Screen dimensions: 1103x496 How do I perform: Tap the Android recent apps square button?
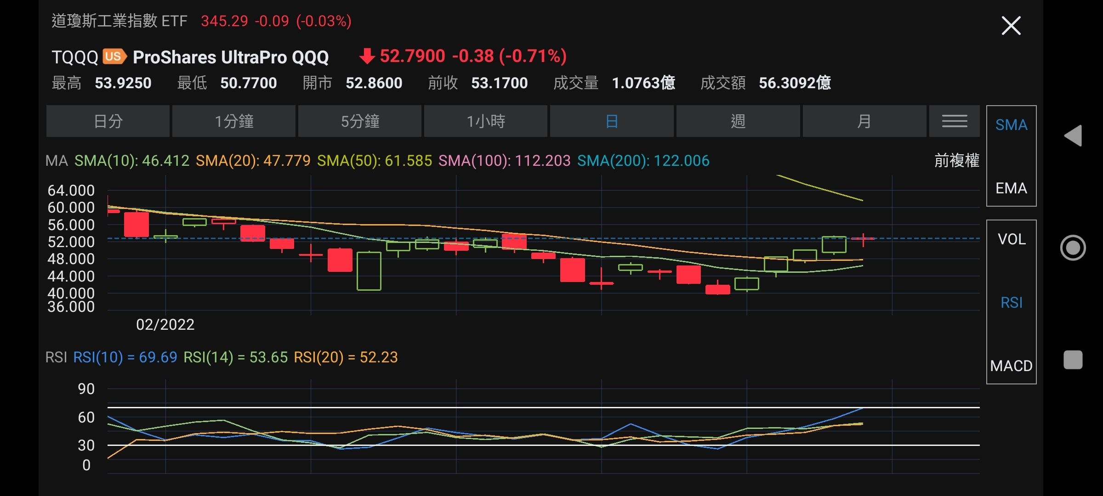(x=1073, y=360)
